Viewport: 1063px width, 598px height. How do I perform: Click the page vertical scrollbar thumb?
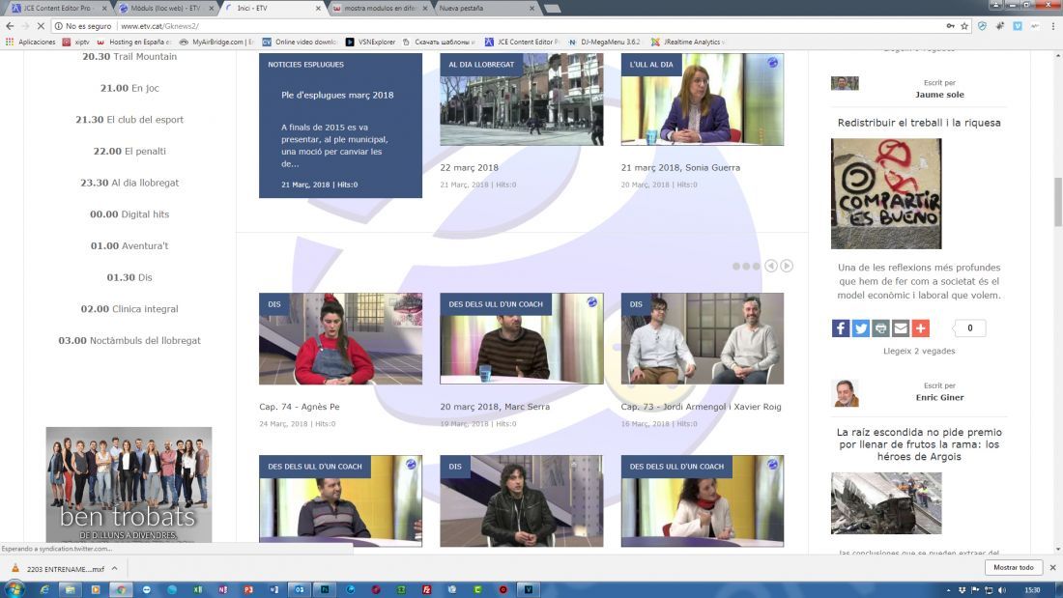tap(1057, 201)
